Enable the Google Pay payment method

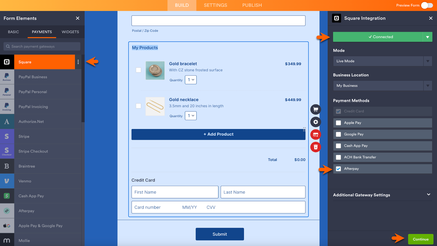tap(338, 134)
